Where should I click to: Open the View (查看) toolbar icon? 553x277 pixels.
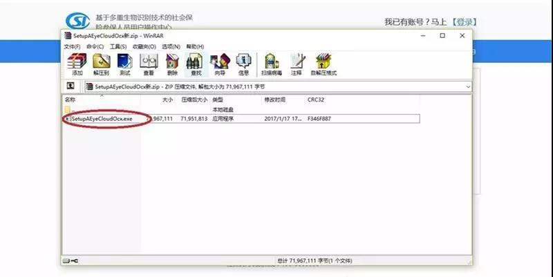(149, 64)
